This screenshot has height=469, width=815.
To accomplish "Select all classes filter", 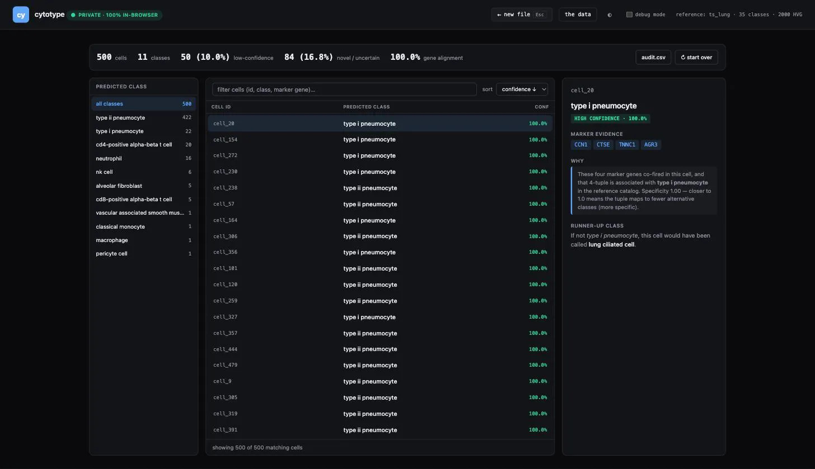I will [144, 104].
